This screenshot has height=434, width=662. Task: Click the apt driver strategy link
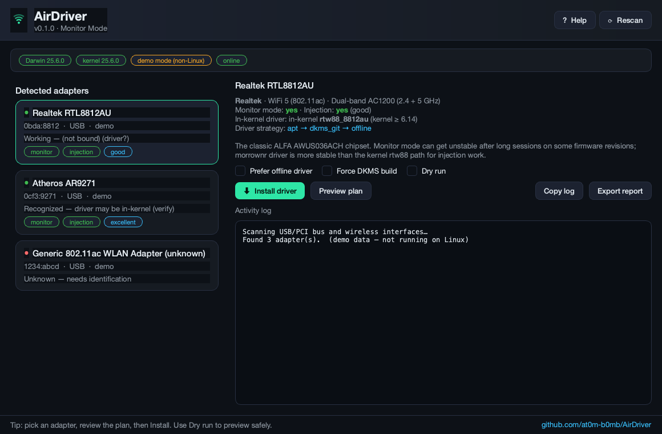[x=293, y=128]
